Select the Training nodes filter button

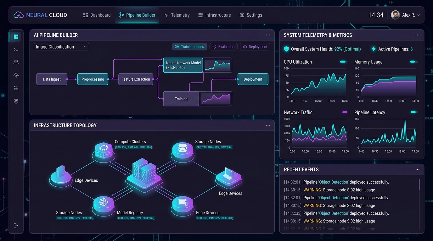click(x=189, y=47)
